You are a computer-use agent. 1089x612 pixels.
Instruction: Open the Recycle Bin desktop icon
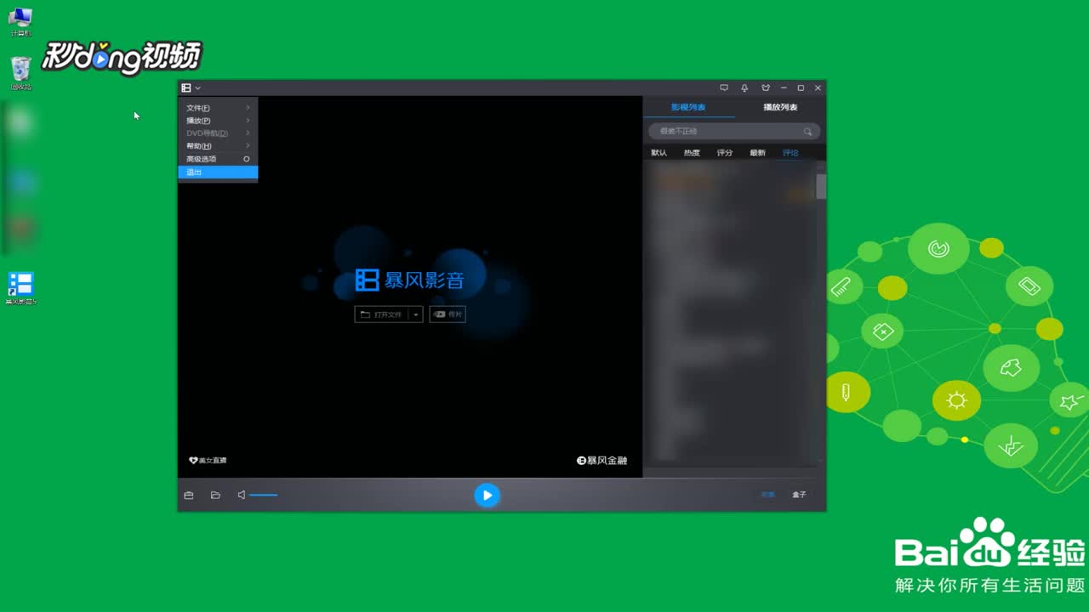tap(21, 74)
